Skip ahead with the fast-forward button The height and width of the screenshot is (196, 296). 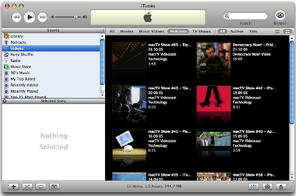[42, 17]
